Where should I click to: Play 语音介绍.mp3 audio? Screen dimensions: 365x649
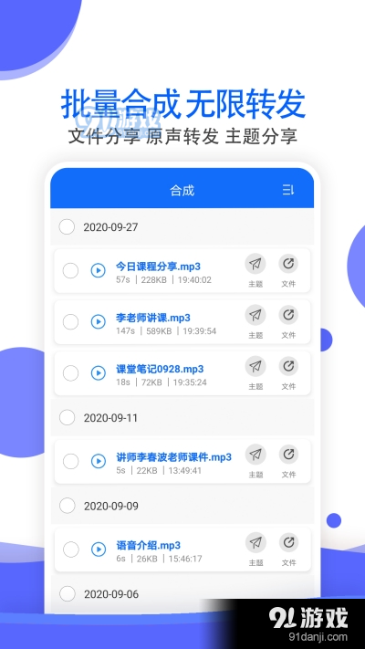coord(98,550)
